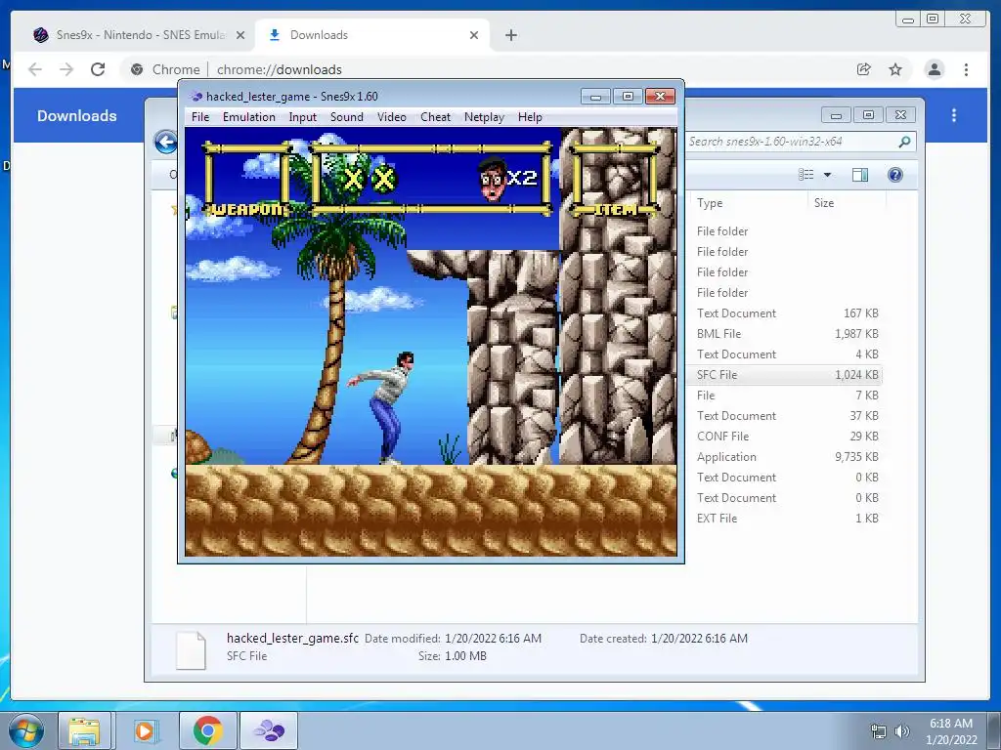Select the 167 KB Text Document row
Image resolution: width=1001 pixels, height=750 pixels.
785,313
